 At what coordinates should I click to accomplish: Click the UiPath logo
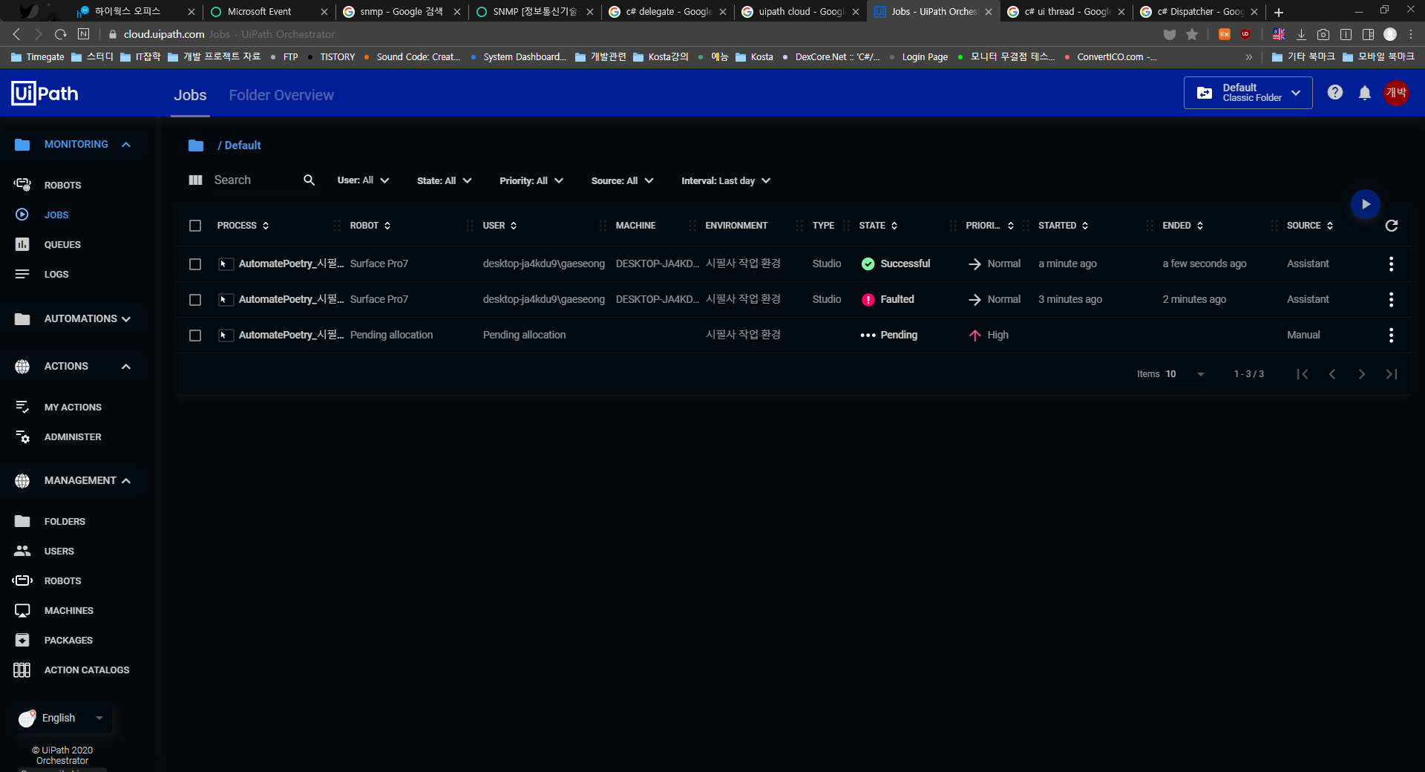click(x=45, y=94)
